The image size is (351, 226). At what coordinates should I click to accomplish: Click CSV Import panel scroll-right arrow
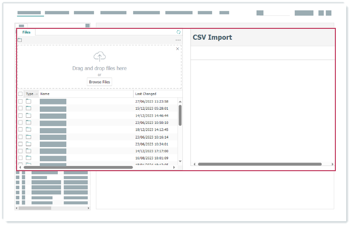[333, 164]
